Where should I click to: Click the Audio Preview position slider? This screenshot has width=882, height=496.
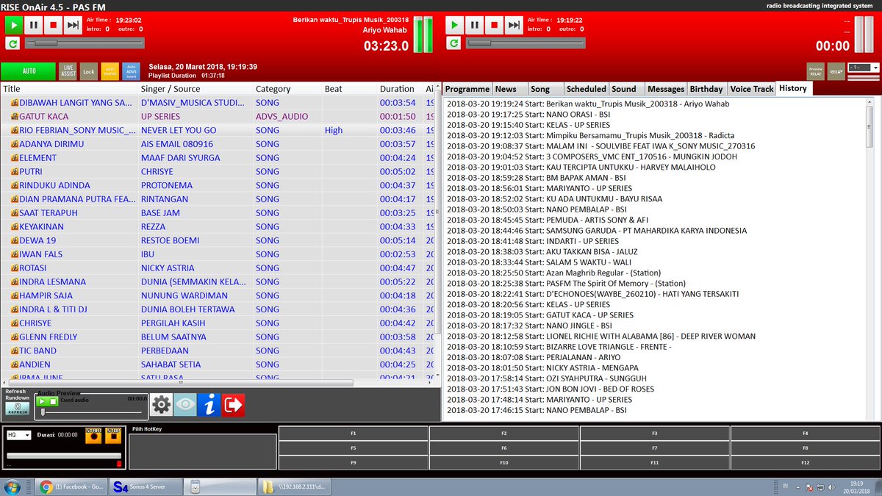coord(93,411)
